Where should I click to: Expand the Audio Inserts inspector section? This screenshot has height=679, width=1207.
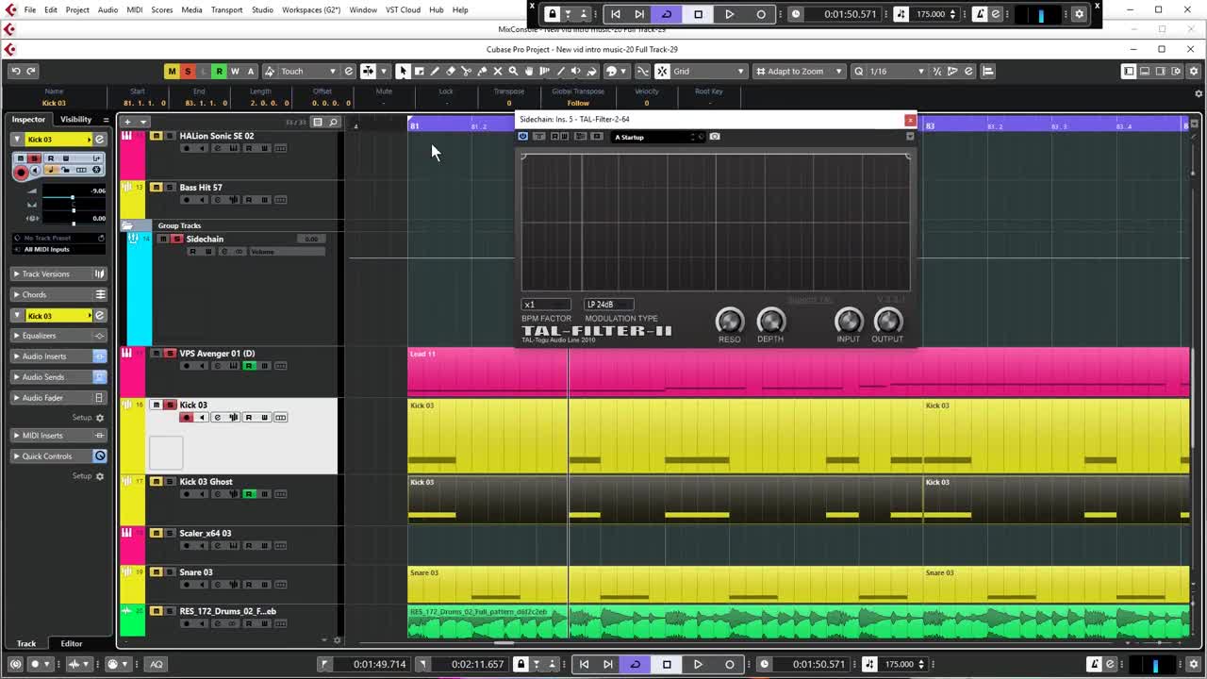pyautogui.click(x=58, y=356)
